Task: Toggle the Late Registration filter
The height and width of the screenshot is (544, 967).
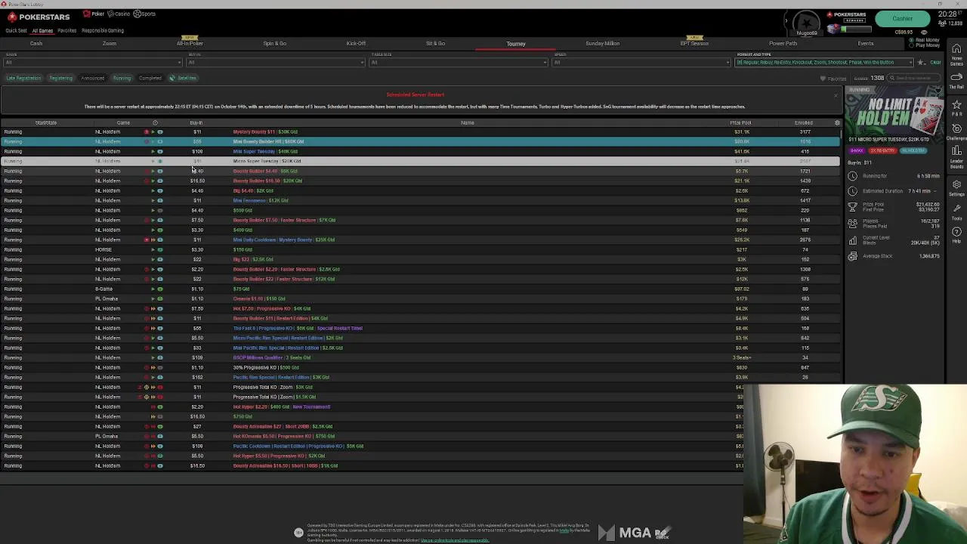Action: (x=23, y=78)
